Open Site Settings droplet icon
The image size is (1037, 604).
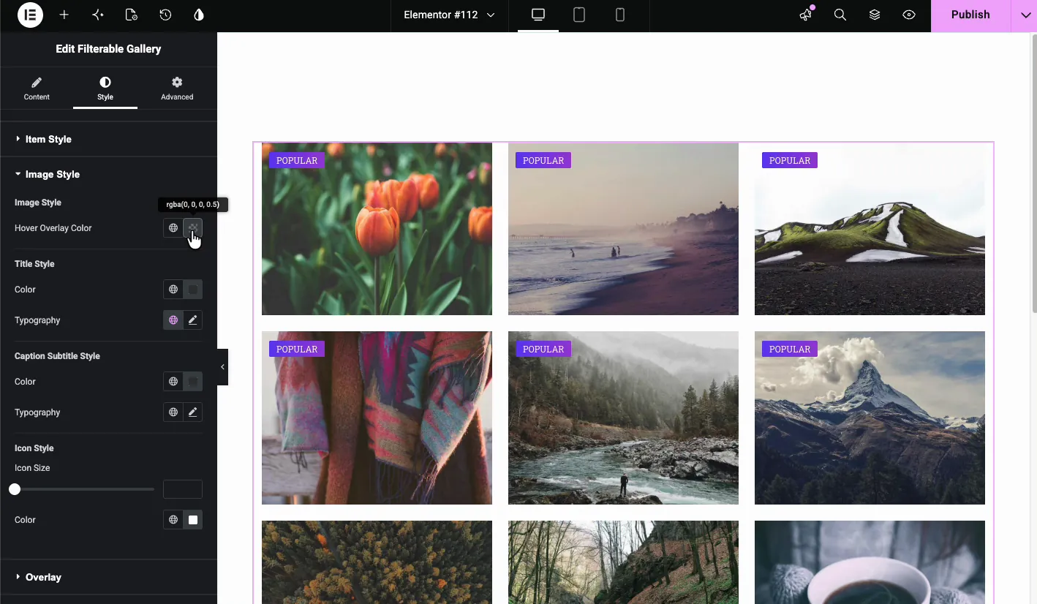click(199, 15)
